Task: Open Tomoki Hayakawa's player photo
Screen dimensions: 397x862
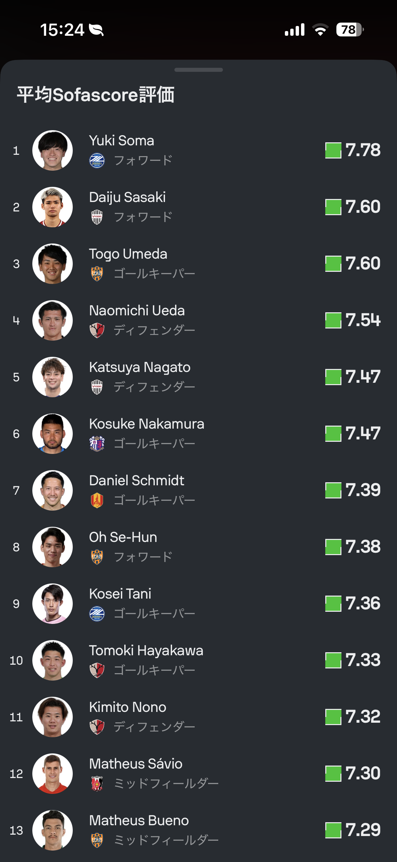Action: (x=53, y=660)
